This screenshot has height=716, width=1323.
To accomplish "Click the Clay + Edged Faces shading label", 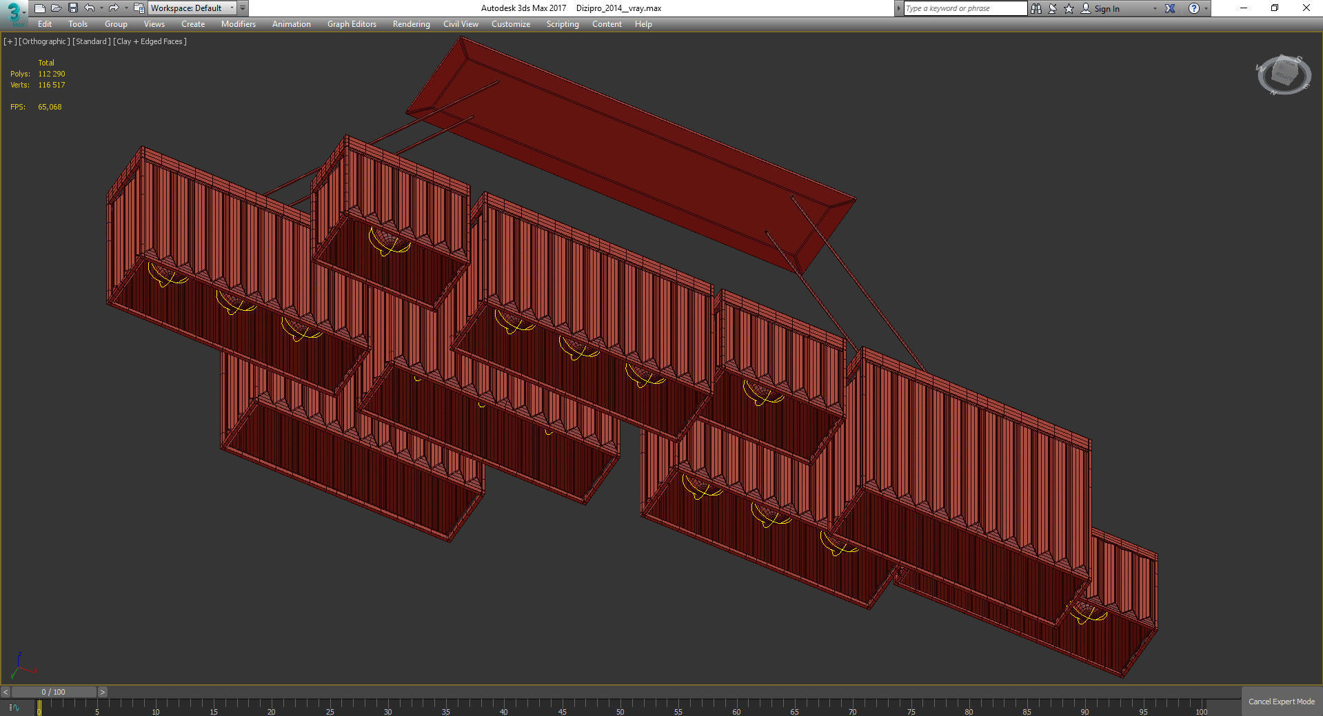I will tap(150, 41).
